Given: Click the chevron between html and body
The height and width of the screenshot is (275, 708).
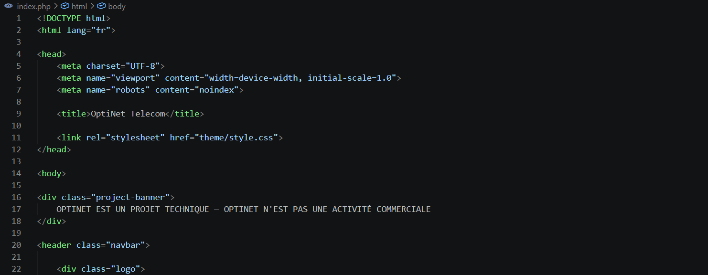Looking at the screenshot, I should [x=92, y=6].
